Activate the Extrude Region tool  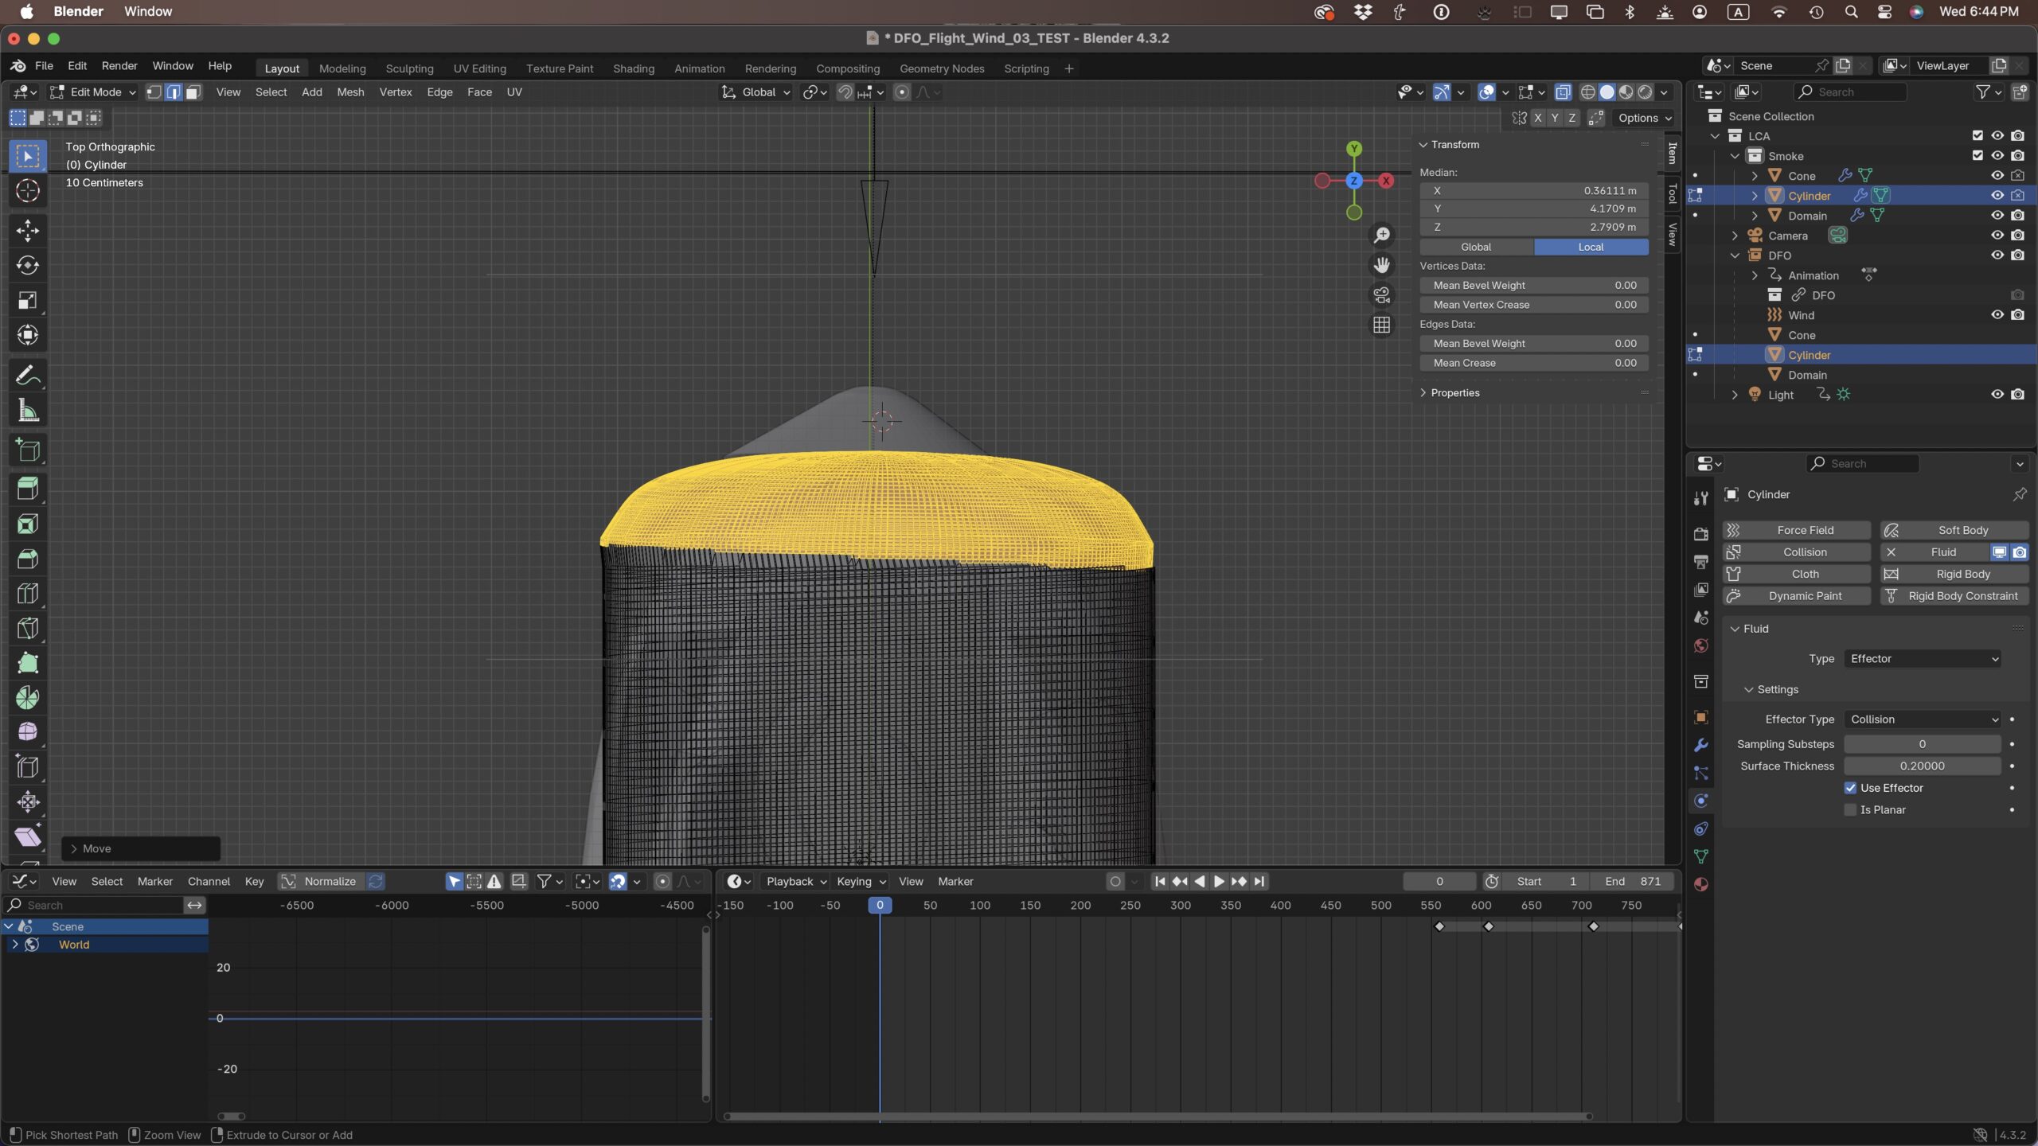pos(28,488)
